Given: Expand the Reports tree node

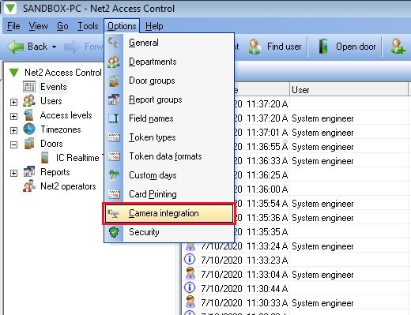Looking at the screenshot, I should (x=13, y=173).
